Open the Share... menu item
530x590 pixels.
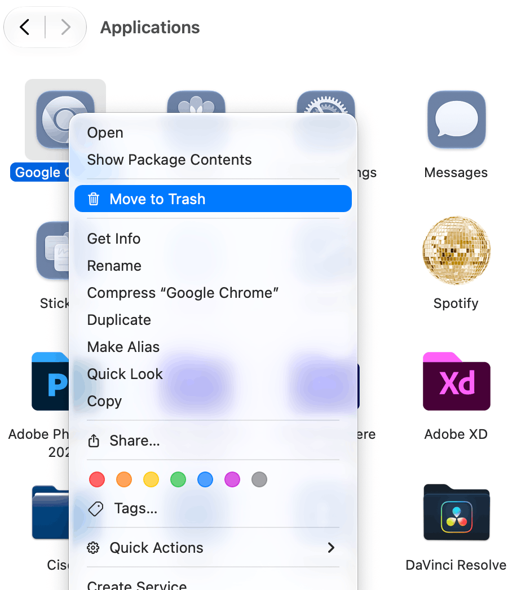point(213,441)
